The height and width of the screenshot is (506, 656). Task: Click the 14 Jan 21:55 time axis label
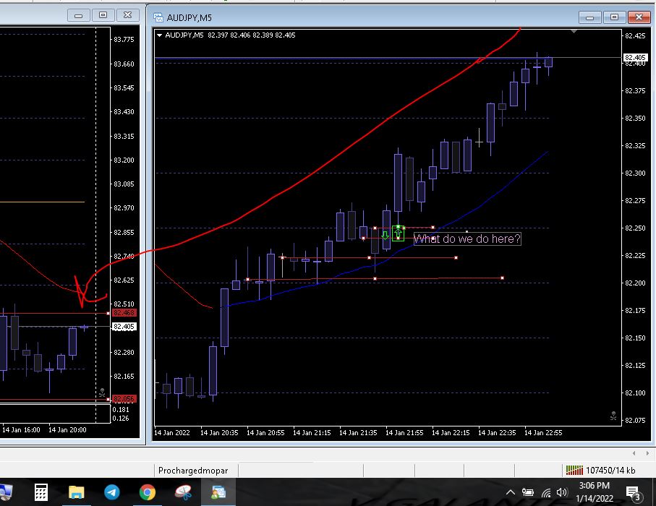404,432
